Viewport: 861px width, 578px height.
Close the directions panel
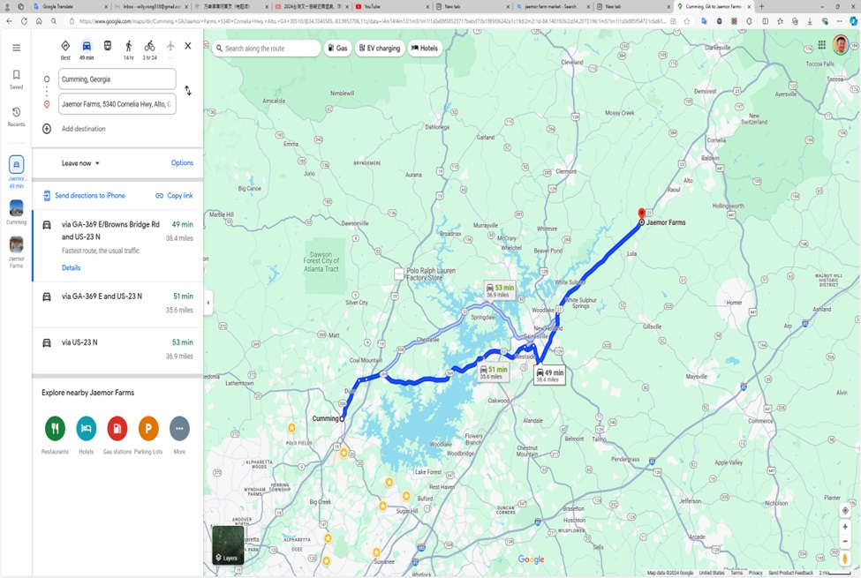tap(188, 46)
